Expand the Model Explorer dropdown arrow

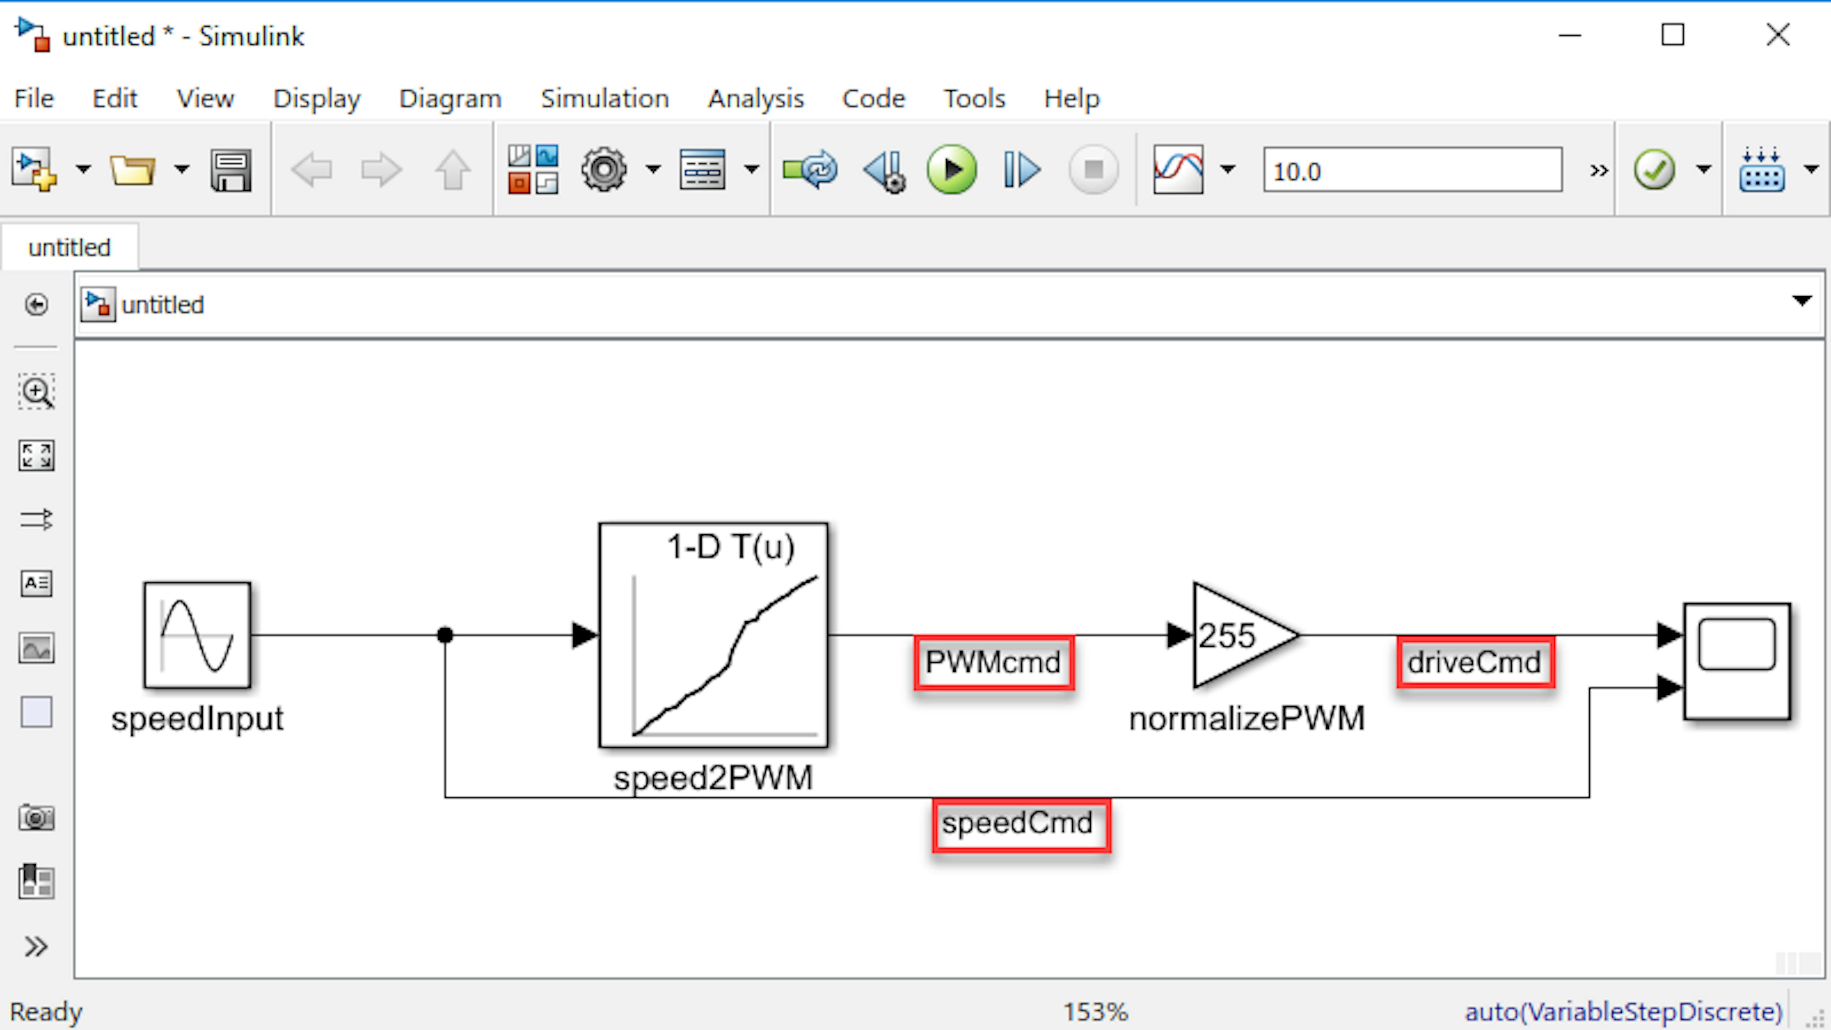pos(751,170)
